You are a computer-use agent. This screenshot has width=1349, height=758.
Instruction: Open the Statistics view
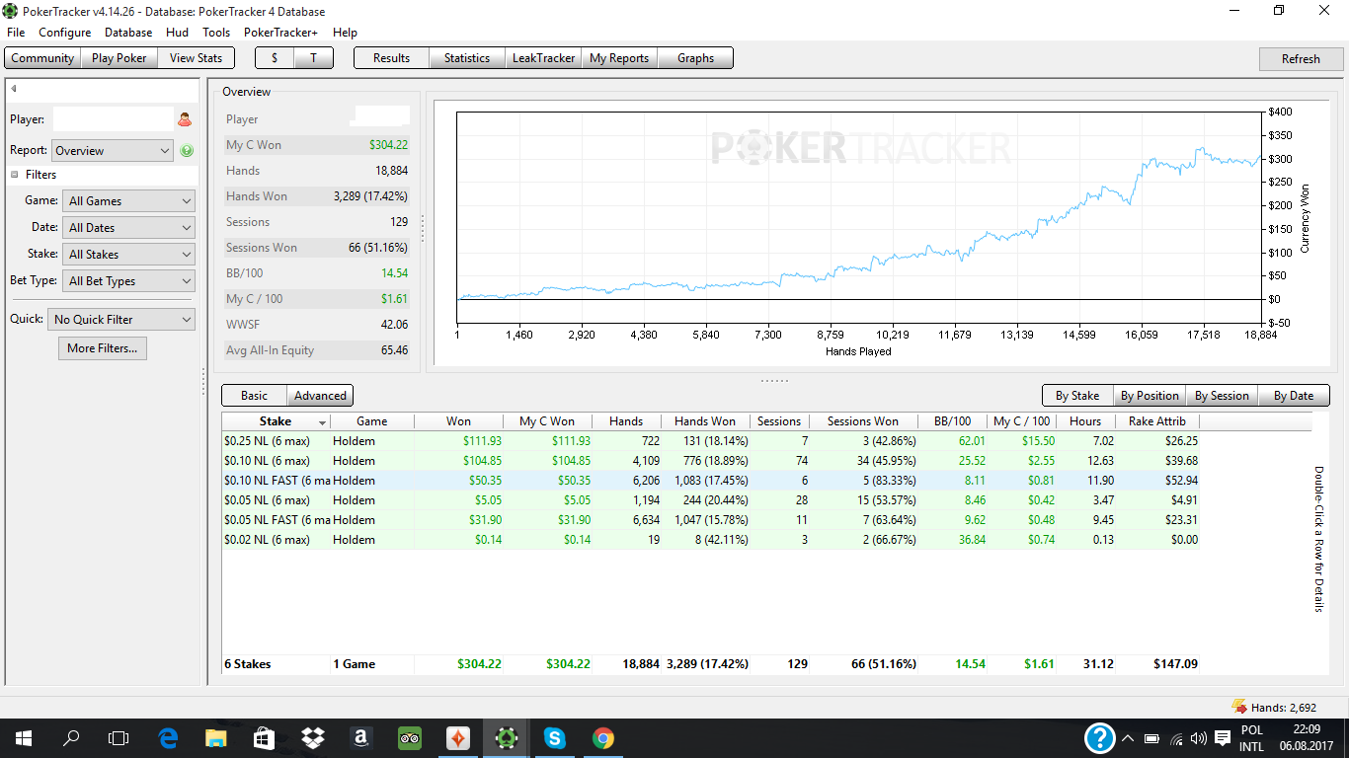pos(467,58)
